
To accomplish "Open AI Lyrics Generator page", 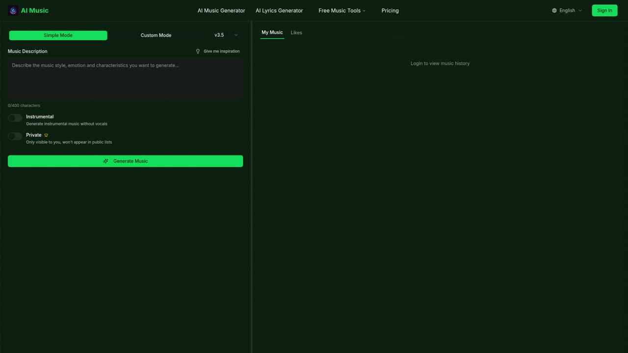I will point(279,10).
